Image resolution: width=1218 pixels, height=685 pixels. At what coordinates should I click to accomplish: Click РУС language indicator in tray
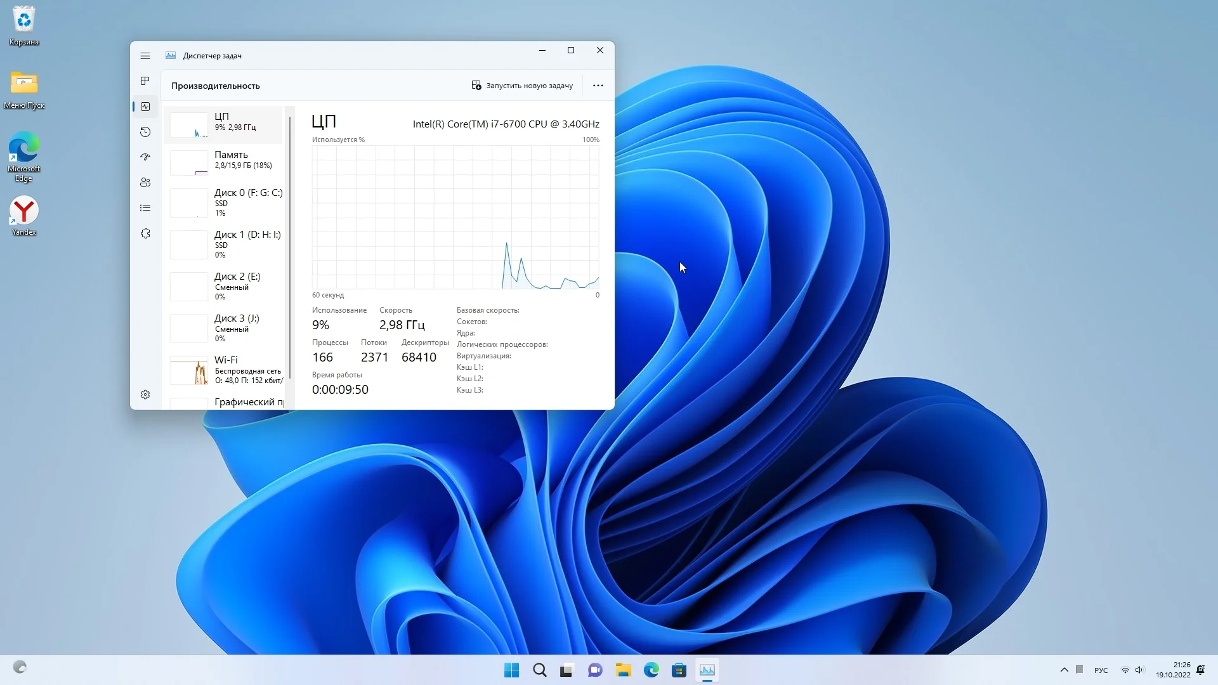point(1101,670)
